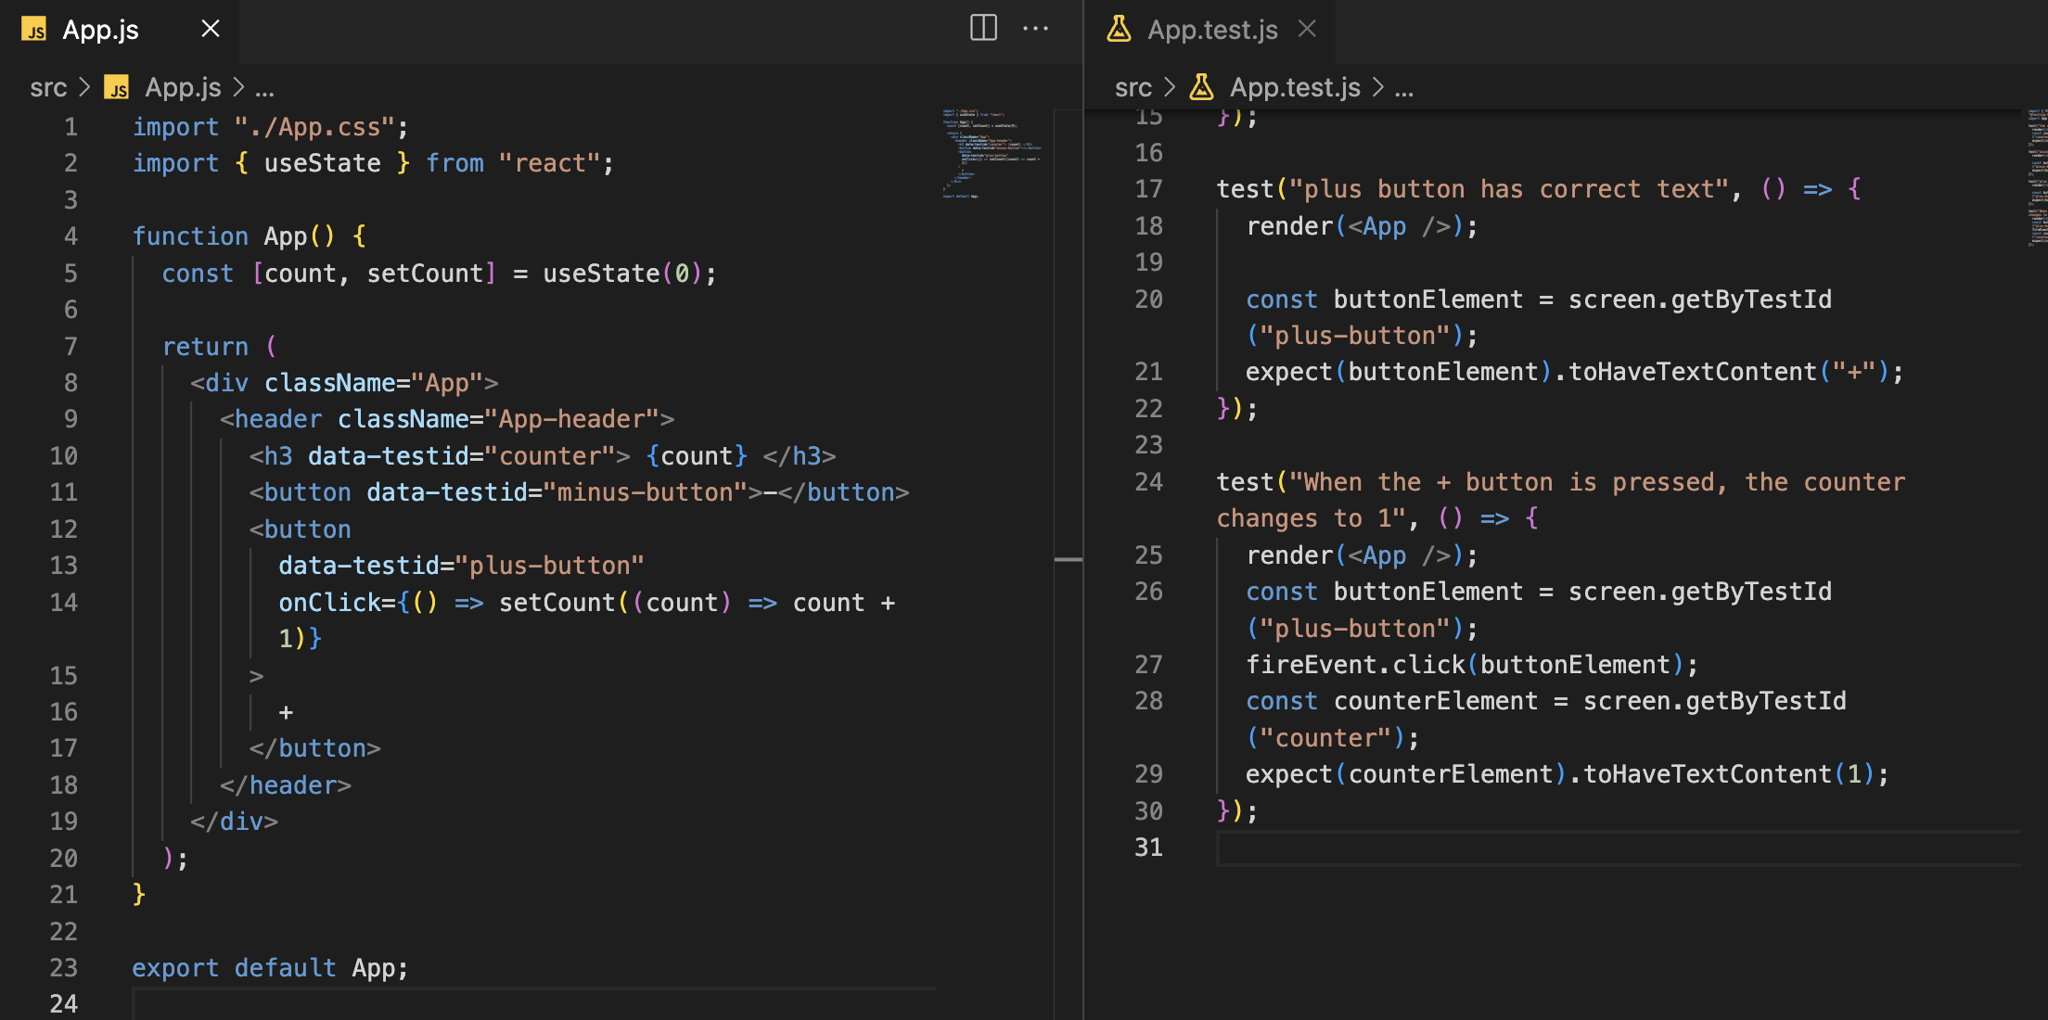The height and width of the screenshot is (1020, 2048).
Task: Click the JS file icon on App.js tab
Action: [34, 30]
